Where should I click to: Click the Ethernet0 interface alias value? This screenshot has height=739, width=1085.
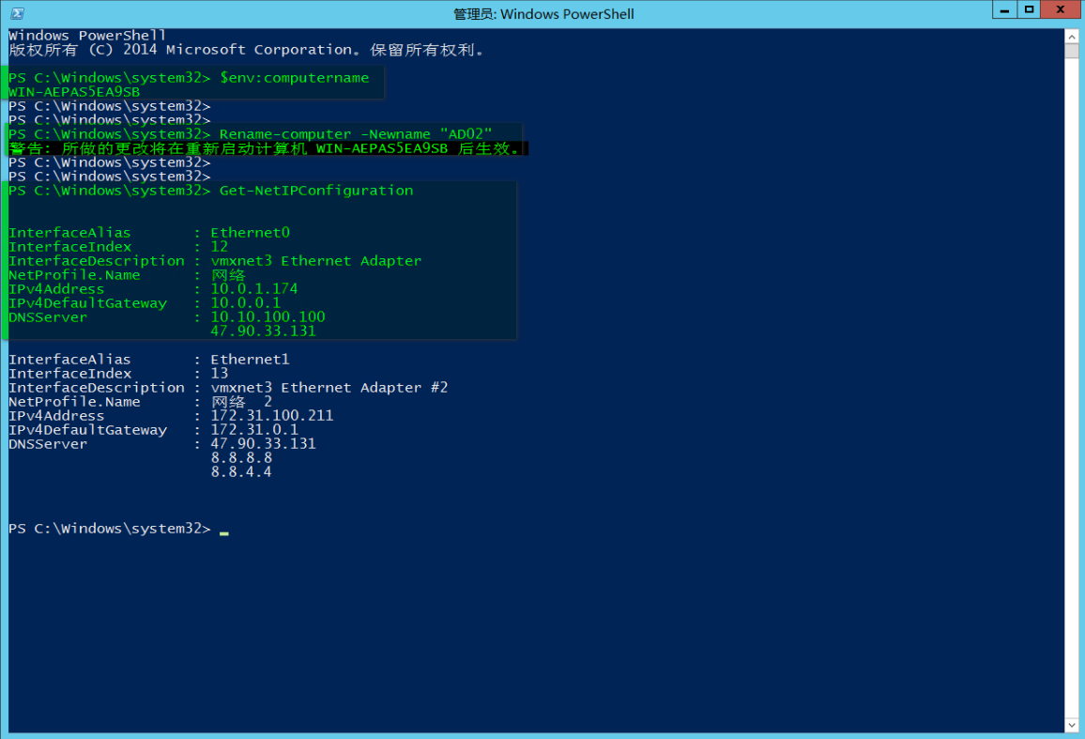pos(250,233)
